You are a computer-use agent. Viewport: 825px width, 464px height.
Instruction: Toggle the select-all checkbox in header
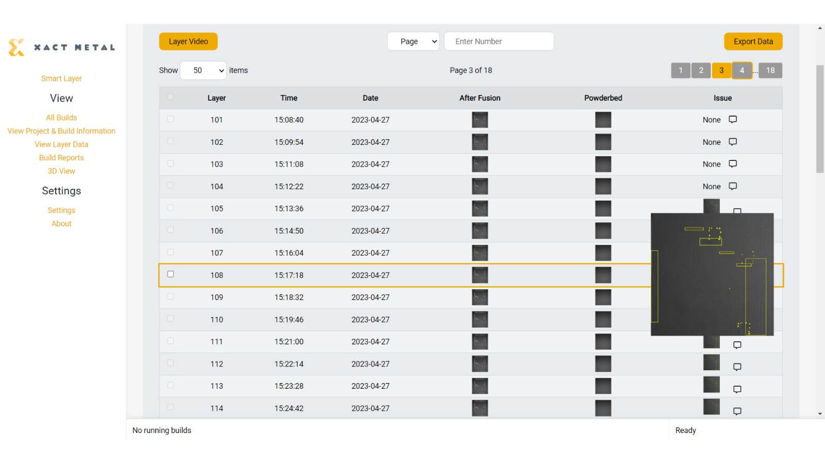(x=171, y=97)
